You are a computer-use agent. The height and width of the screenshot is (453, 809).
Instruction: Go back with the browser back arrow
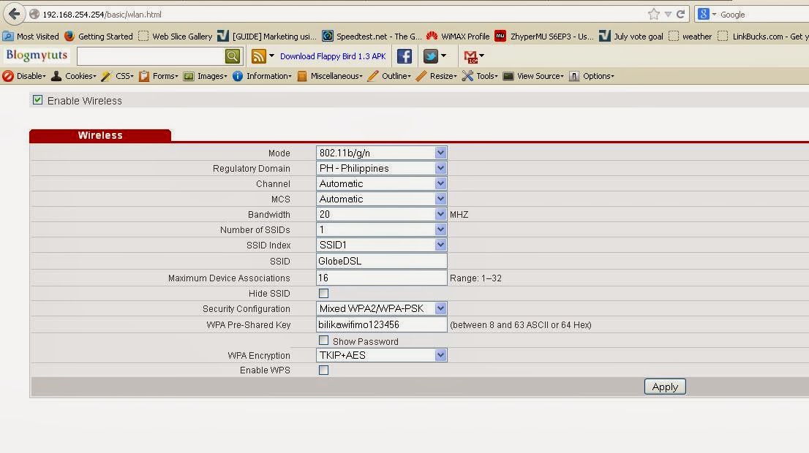pos(15,14)
